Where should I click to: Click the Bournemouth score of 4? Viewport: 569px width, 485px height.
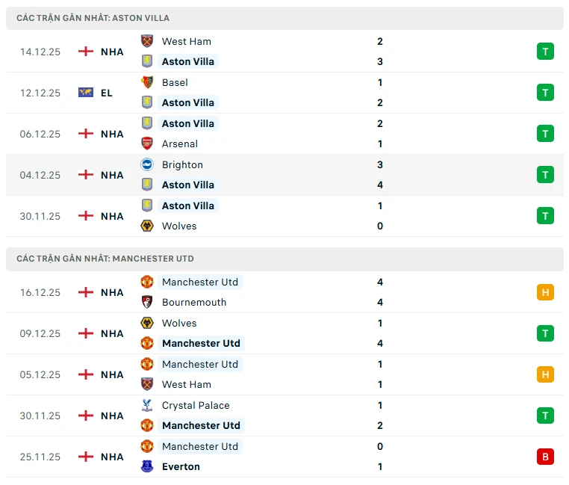380,302
